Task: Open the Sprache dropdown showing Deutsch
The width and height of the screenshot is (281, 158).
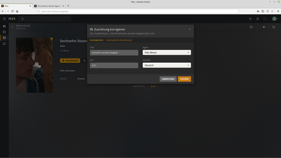Action: pyautogui.click(x=167, y=65)
